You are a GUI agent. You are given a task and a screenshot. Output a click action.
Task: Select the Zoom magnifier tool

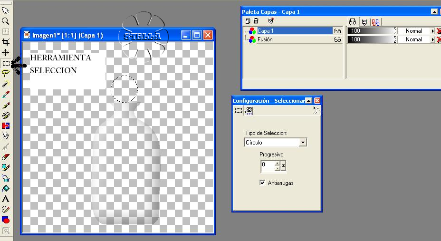click(x=6, y=21)
